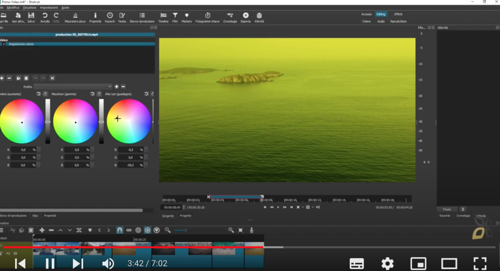
Task: Open the Markers toolbar icon
Action: [x=187, y=18]
